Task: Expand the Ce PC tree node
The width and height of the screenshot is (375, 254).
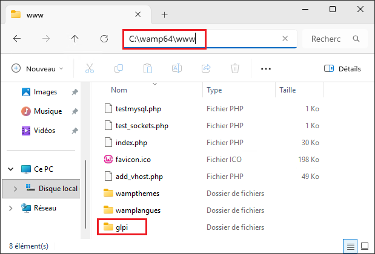Action: coord(12,169)
